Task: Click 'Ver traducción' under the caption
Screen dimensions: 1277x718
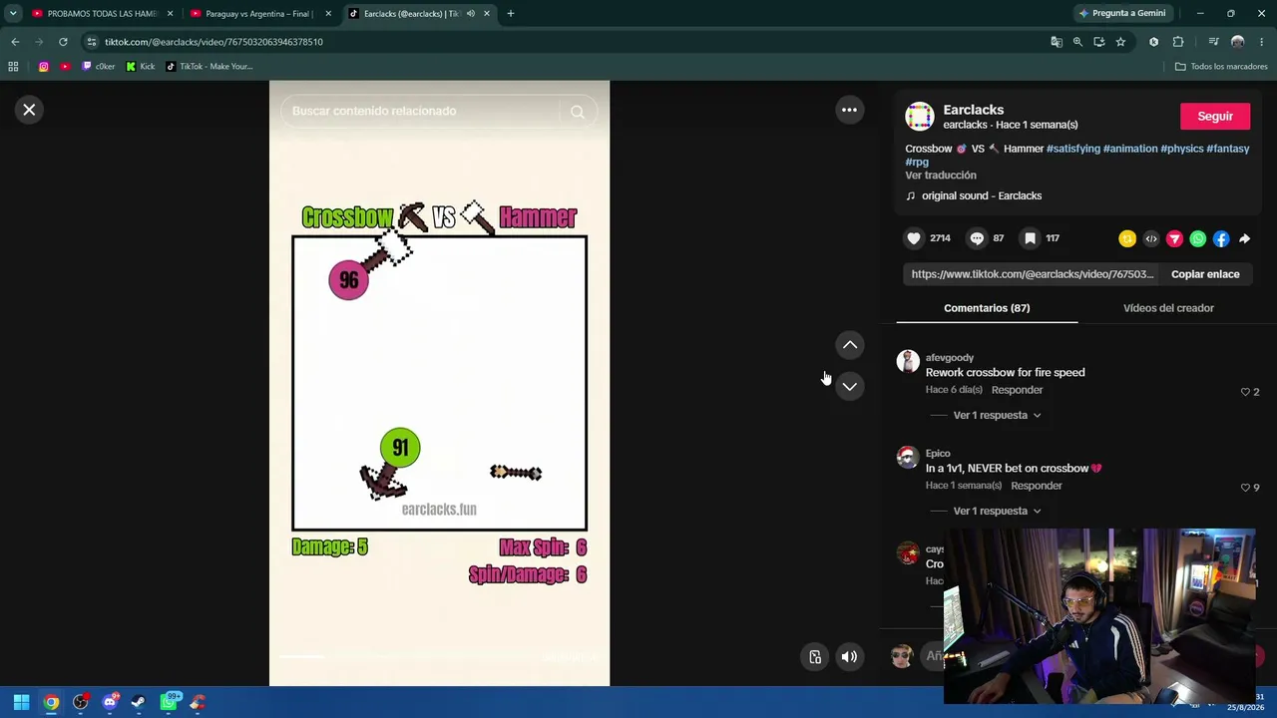Action: click(941, 176)
